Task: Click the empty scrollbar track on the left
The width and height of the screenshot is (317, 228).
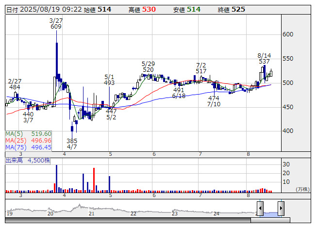Action: [x=128, y=220]
